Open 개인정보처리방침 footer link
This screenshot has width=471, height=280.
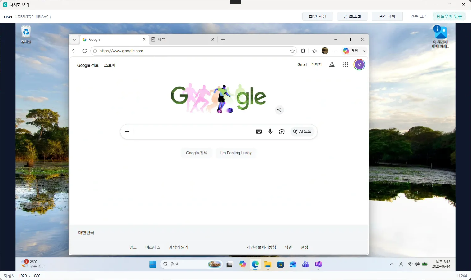coord(261,247)
